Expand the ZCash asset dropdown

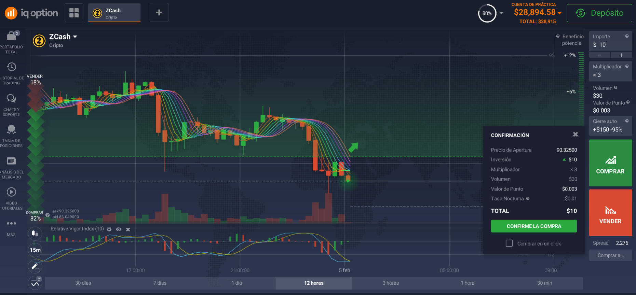[x=75, y=37]
